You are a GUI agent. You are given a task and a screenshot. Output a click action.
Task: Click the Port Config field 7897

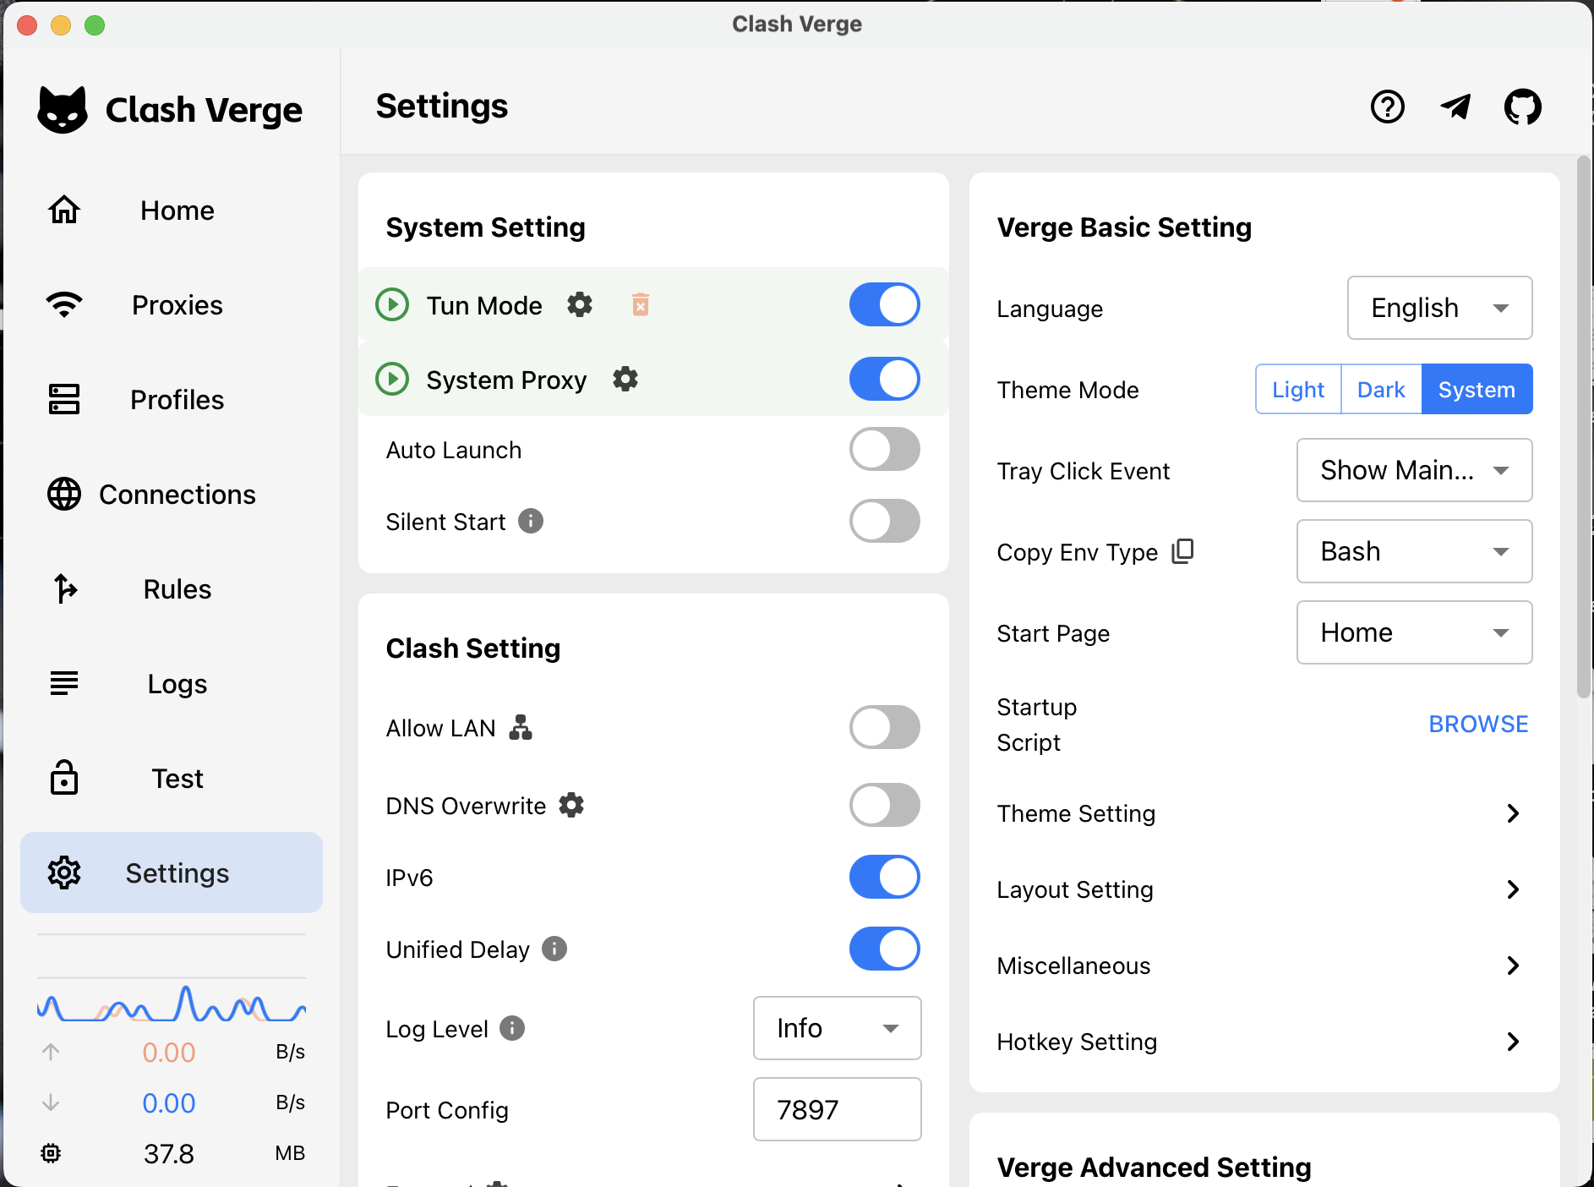click(837, 1109)
